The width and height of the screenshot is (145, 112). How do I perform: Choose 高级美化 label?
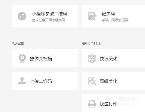click(x=108, y=81)
